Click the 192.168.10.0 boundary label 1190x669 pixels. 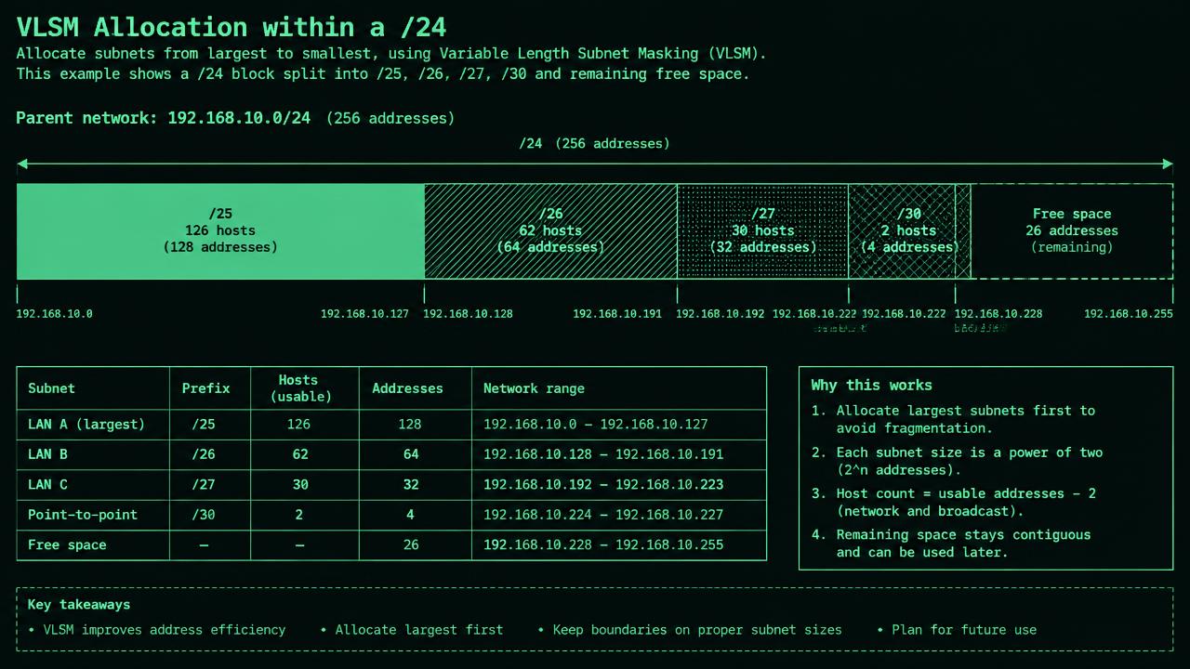point(54,314)
